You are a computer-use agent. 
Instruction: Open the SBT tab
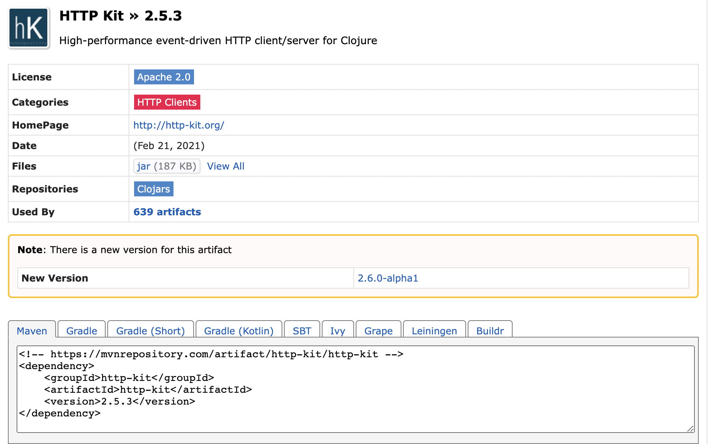pyautogui.click(x=302, y=330)
